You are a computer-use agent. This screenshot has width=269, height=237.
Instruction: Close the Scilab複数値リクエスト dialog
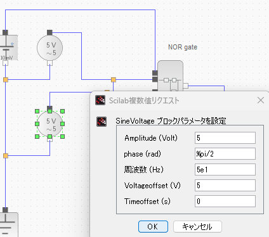point(261,100)
